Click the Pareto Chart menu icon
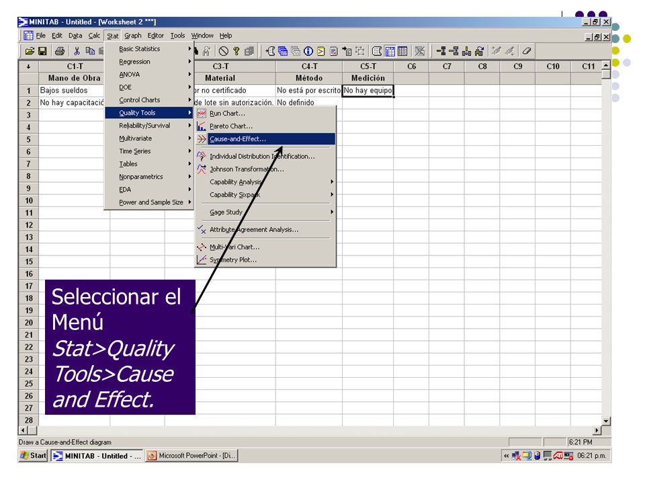The image size is (645, 484). click(x=201, y=126)
